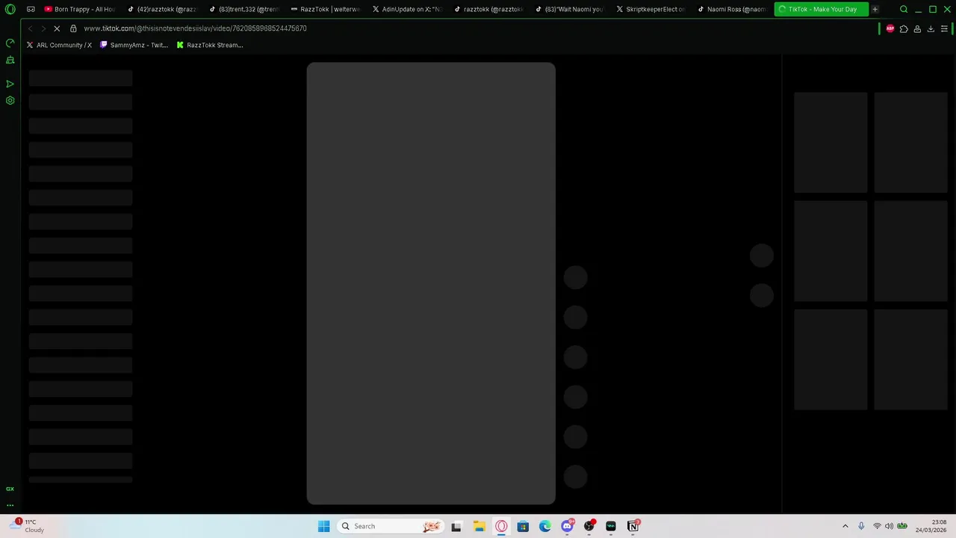The height and width of the screenshot is (538, 956).
Task: Click the Windows taskbar Search box
Action: (389, 526)
